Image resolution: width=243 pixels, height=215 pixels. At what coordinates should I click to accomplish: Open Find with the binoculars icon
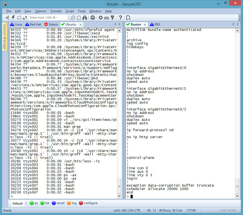click(85, 18)
